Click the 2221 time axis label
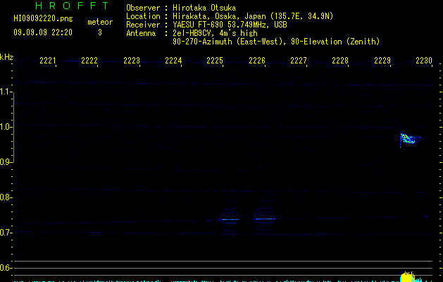This screenshot has width=443, height=282. (48, 61)
